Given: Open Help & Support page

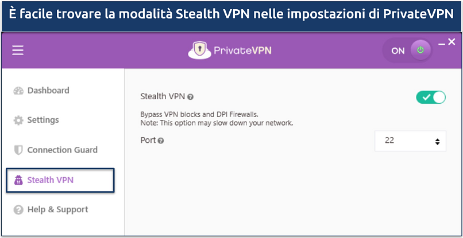Looking at the screenshot, I should 57,210.
